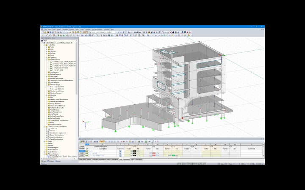Toggle GLINES in the status bar
305x190 pixels.
pos(200,164)
